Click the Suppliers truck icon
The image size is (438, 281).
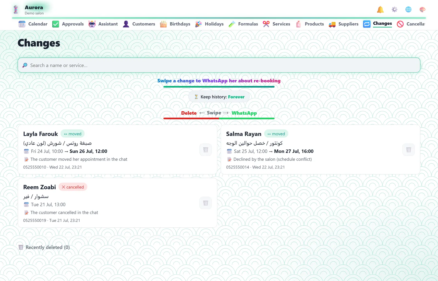coord(332,24)
